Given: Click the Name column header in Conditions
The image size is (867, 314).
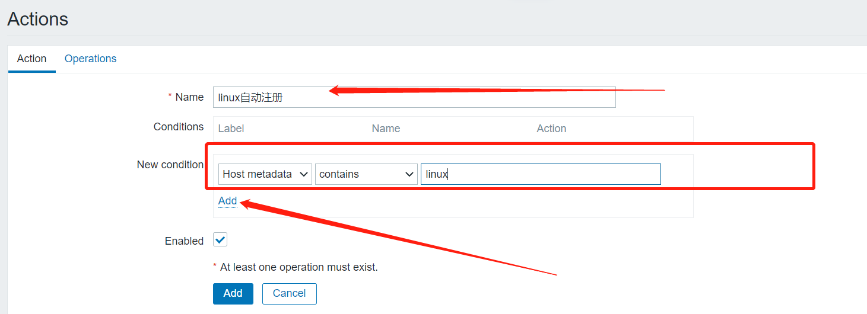Looking at the screenshot, I should [x=386, y=129].
